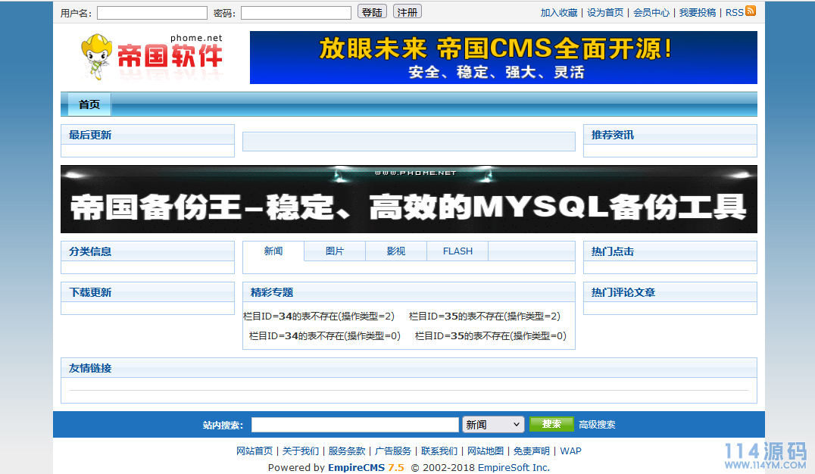Select the 首页 navigation menu item
The height and width of the screenshot is (474, 815).
89,104
